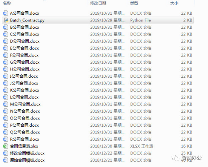Click the 原始合同模板.docx document icon
Viewport: 208px width, 167px height.
[5, 160]
